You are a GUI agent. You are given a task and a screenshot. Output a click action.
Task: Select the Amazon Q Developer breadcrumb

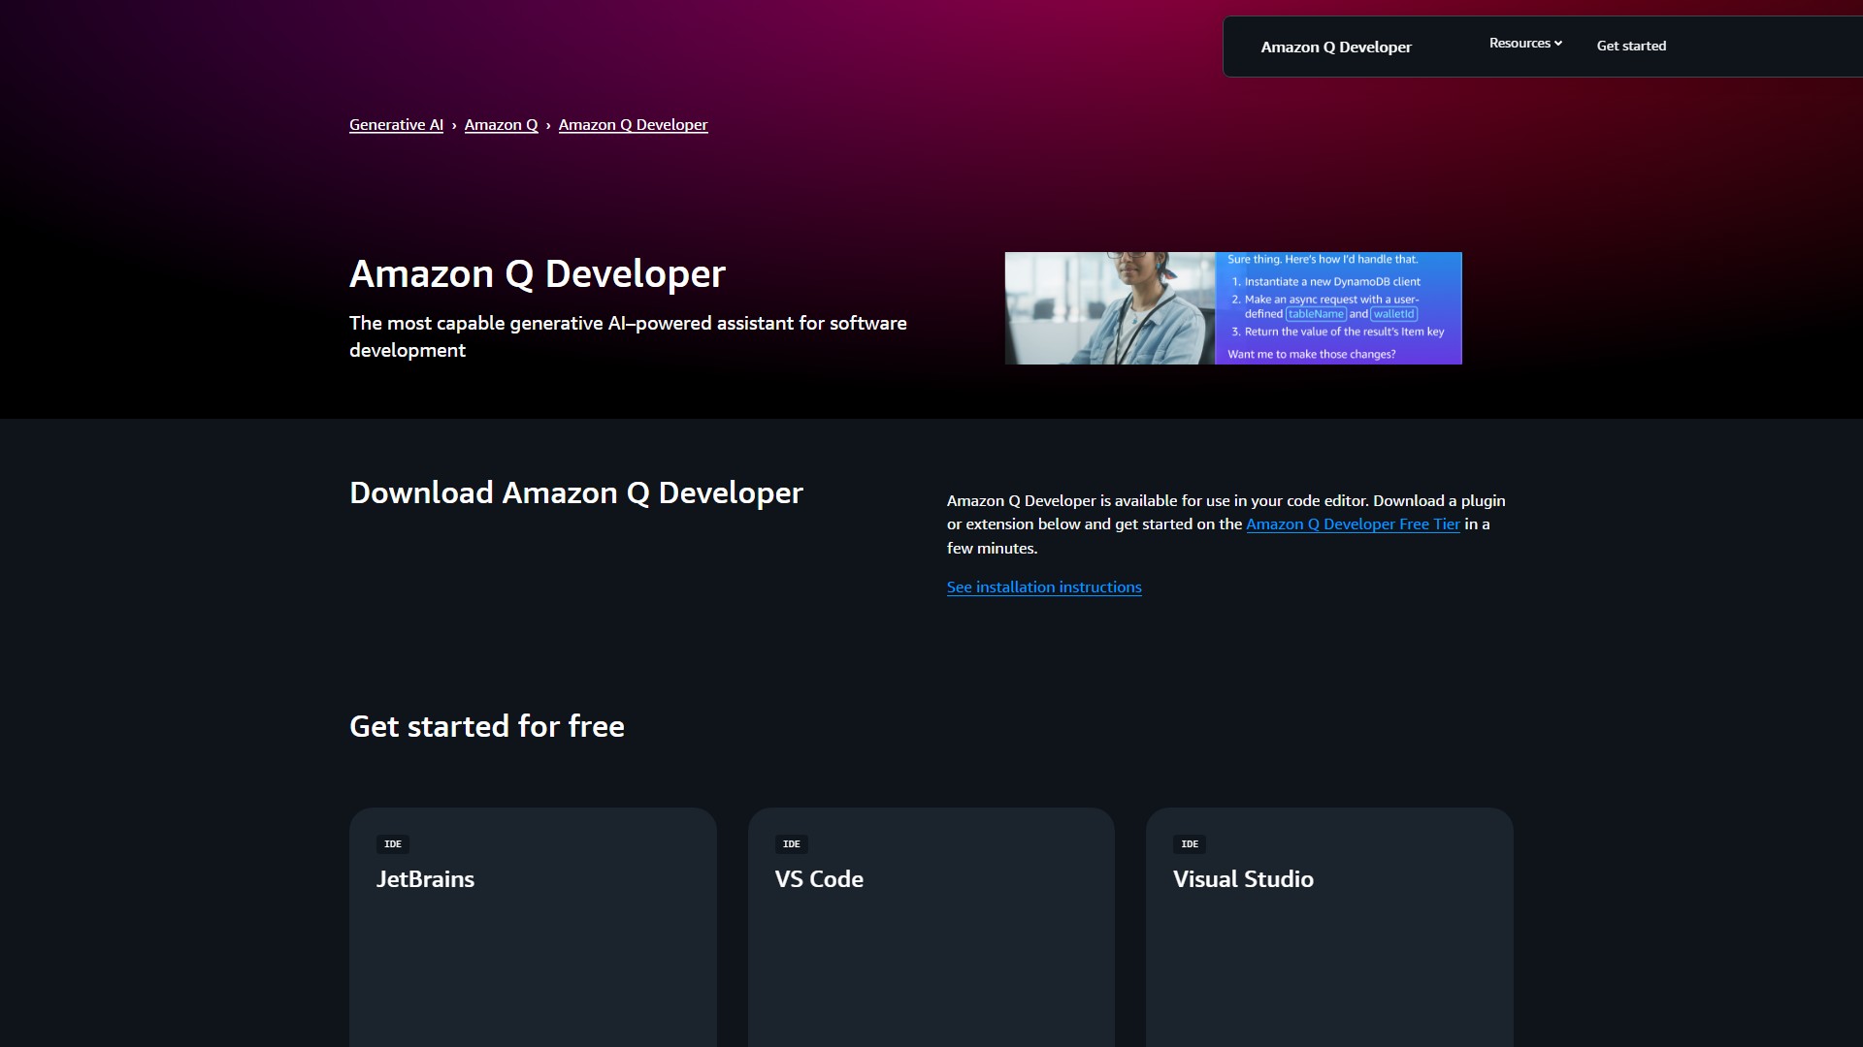click(x=633, y=124)
